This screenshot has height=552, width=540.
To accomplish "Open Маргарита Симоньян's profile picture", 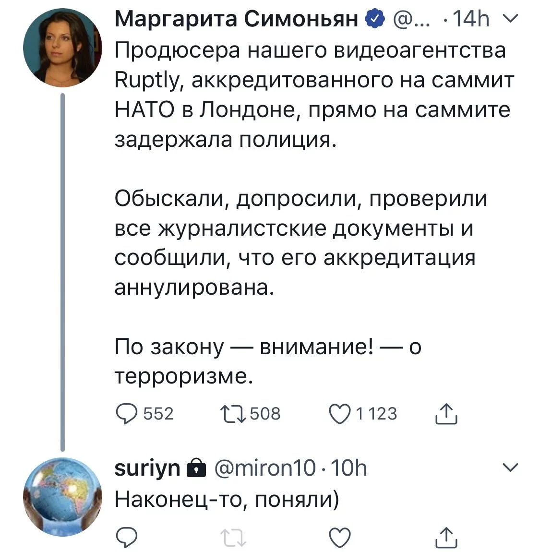I will click(62, 47).
